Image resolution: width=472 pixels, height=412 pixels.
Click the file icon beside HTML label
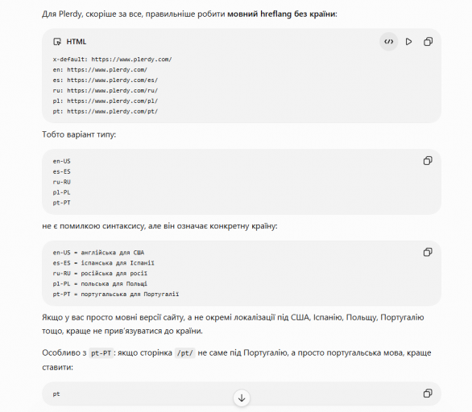[x=57, y=42]
